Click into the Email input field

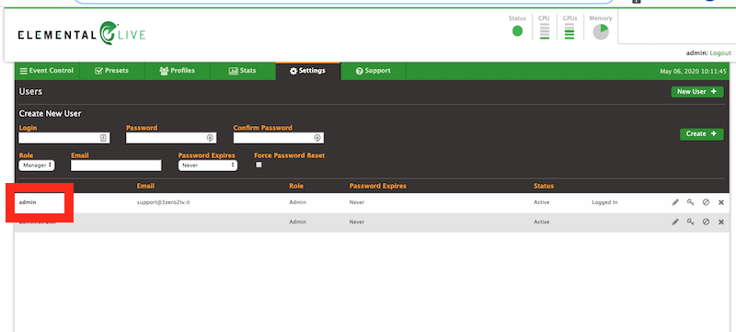(116, 166)
